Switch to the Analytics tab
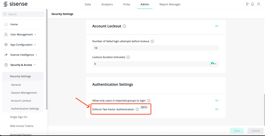Viewport: 265px width, 136px height. pyautogui.click(x=107, y=4)
